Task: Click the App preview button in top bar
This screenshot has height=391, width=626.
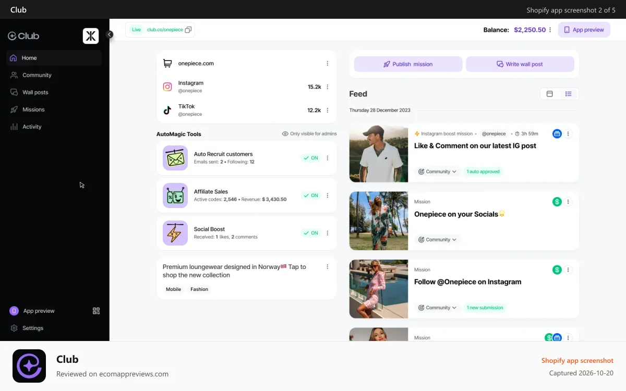Action: pos(584,30)
